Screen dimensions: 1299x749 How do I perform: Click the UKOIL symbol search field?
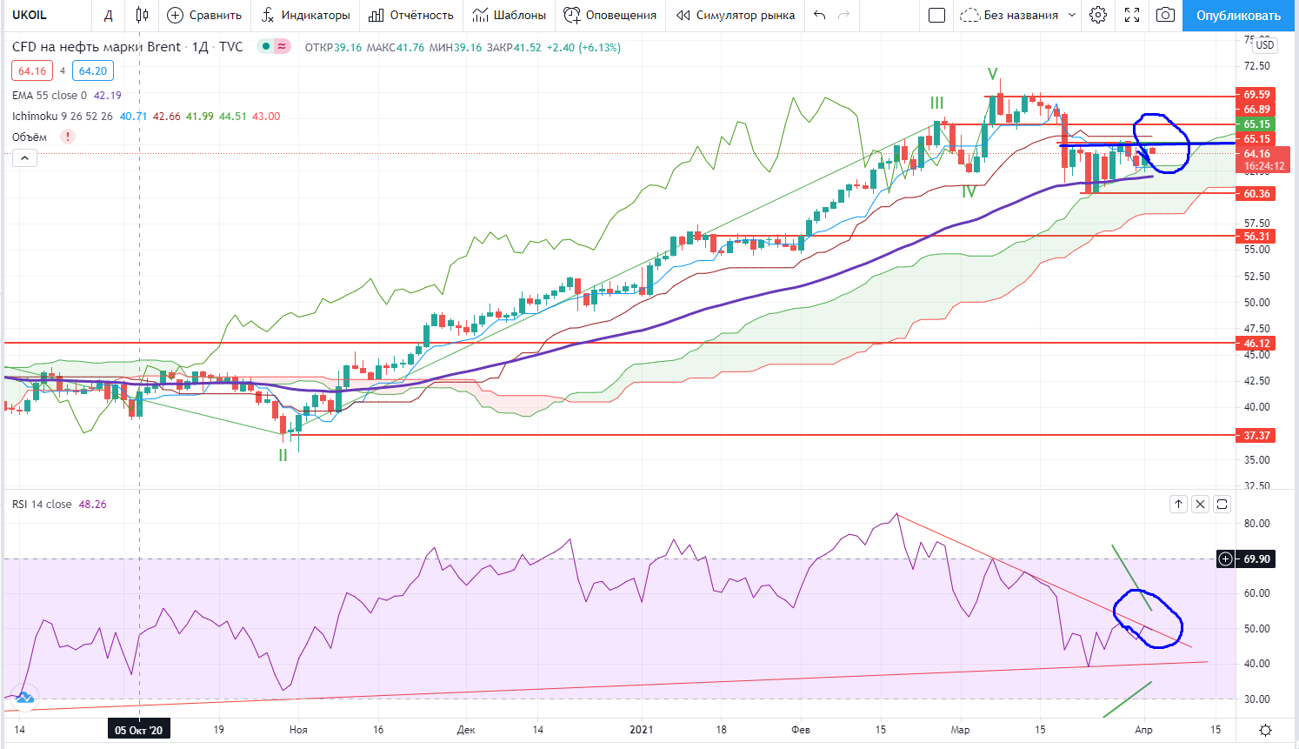43,15
